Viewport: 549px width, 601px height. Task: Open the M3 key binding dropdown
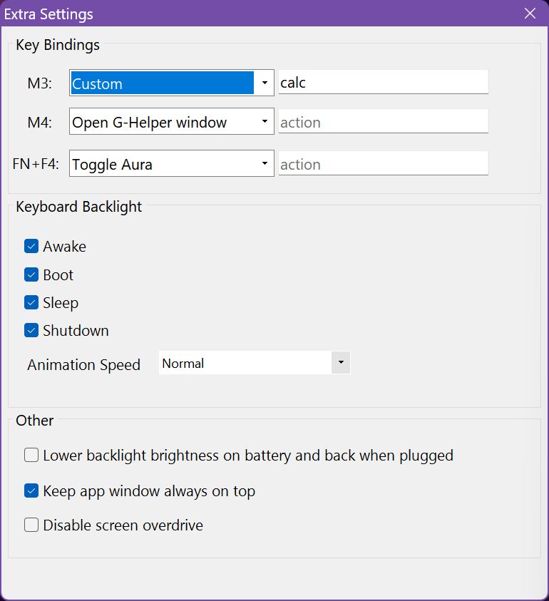[171, 83]
